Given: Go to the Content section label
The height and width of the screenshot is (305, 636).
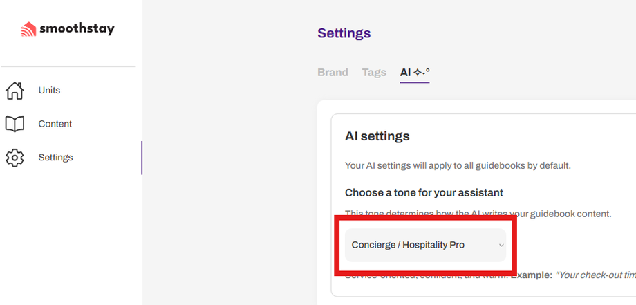Looking at the screenshot, I should tap(55, 124).
